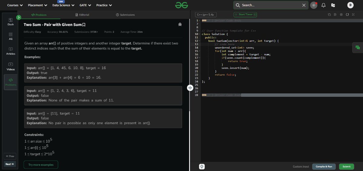The height and width of the screenshot is (171, 363).
Task: Enter fullscreen editor mode icon
Action: coord(353,14)
